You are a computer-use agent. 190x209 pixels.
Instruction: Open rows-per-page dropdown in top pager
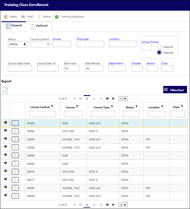click(123, 99)
